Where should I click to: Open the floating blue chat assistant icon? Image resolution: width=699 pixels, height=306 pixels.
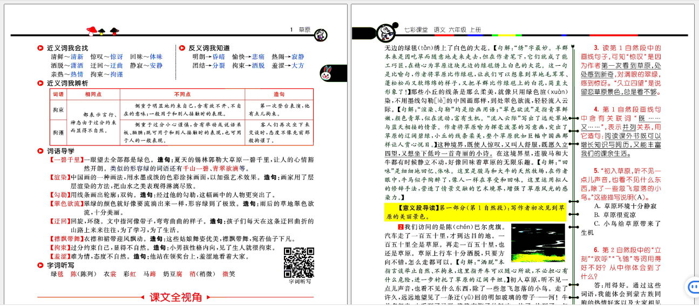[x=692, y=287]
